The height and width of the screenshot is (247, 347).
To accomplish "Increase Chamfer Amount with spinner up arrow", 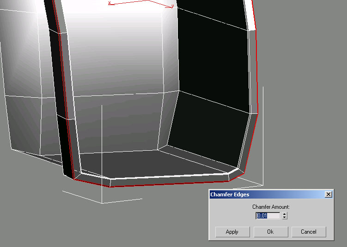I will coord(285,214).
